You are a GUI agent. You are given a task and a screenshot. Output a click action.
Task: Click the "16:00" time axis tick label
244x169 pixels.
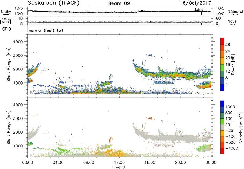pos(150,163)
